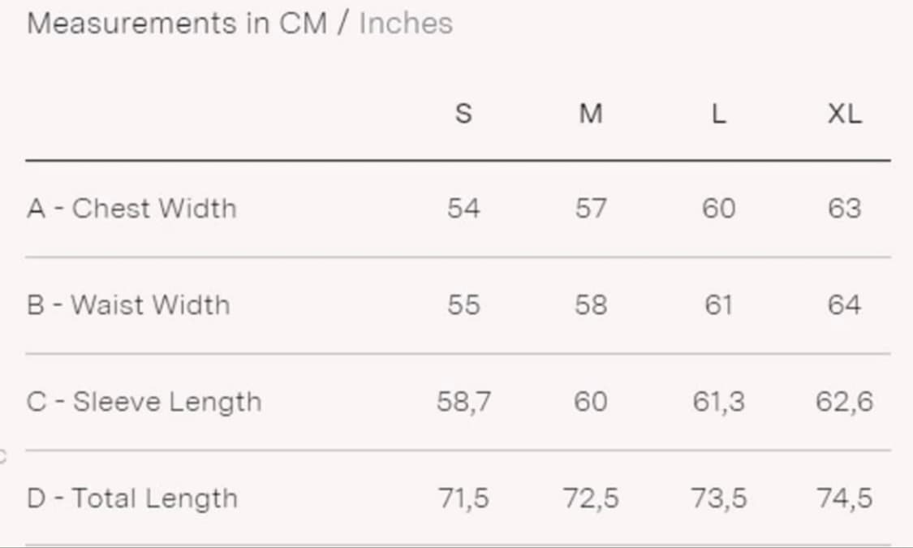Click total length value 71,5 for size S

point(463,498)
